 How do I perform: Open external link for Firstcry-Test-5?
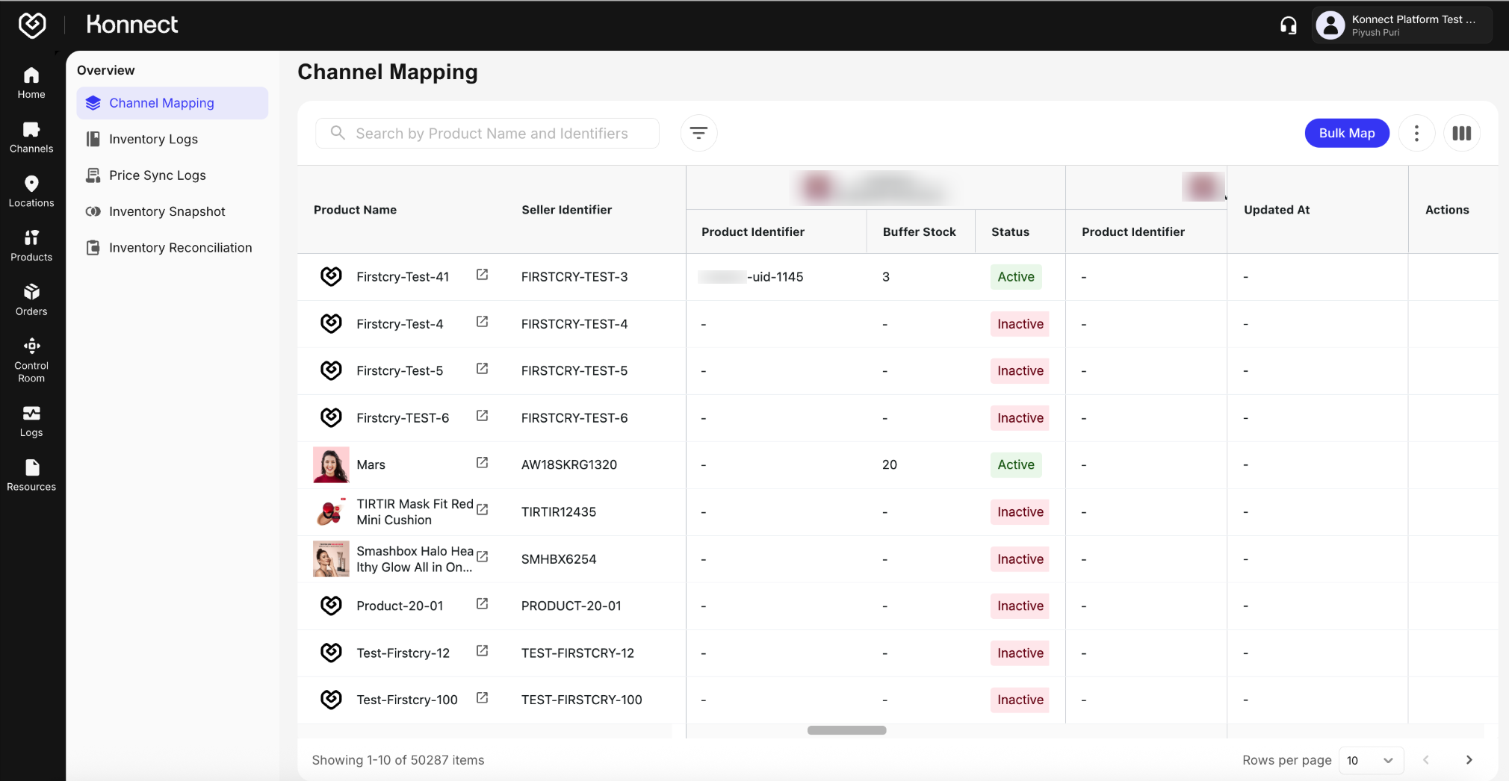(x=483, y=370)
